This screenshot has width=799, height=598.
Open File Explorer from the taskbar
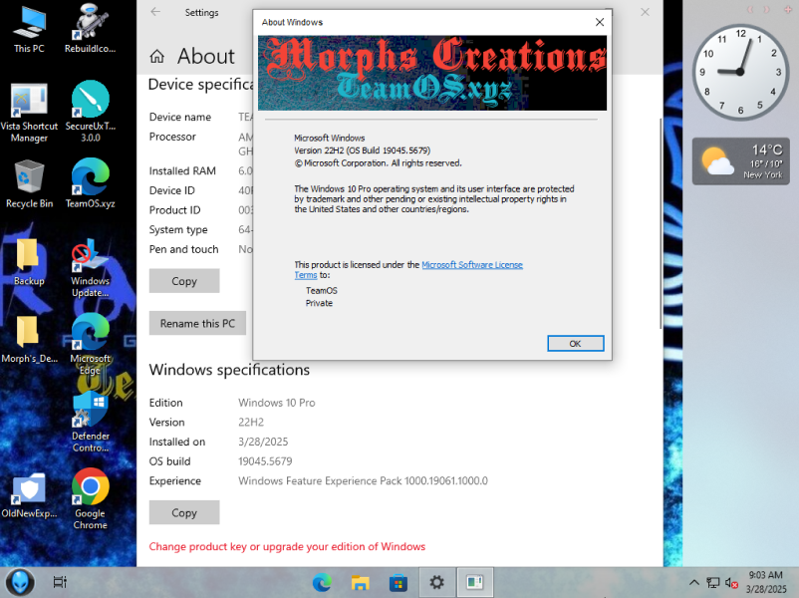click(x=360, y=582)
